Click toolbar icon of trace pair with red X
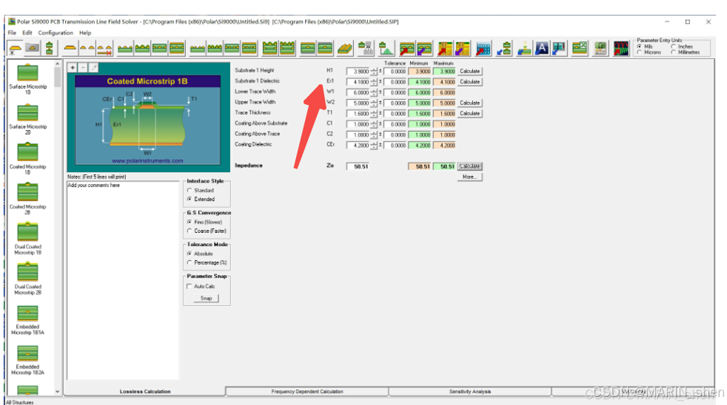727x405 pixels. 105,48
